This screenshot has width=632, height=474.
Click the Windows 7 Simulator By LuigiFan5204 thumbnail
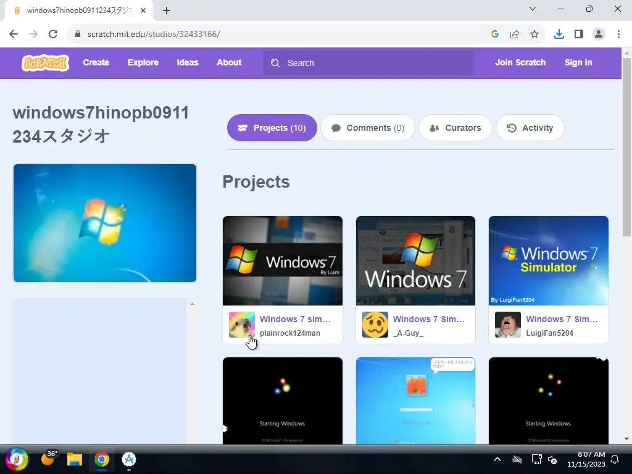pyautogui.click(x=549, y=261)
